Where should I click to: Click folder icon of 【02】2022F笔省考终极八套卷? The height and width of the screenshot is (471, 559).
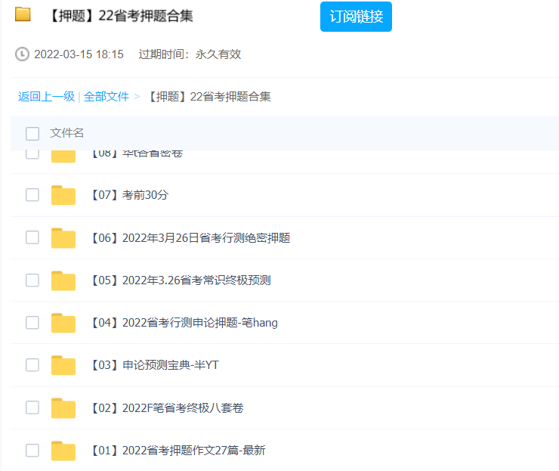tap(63, 407)
